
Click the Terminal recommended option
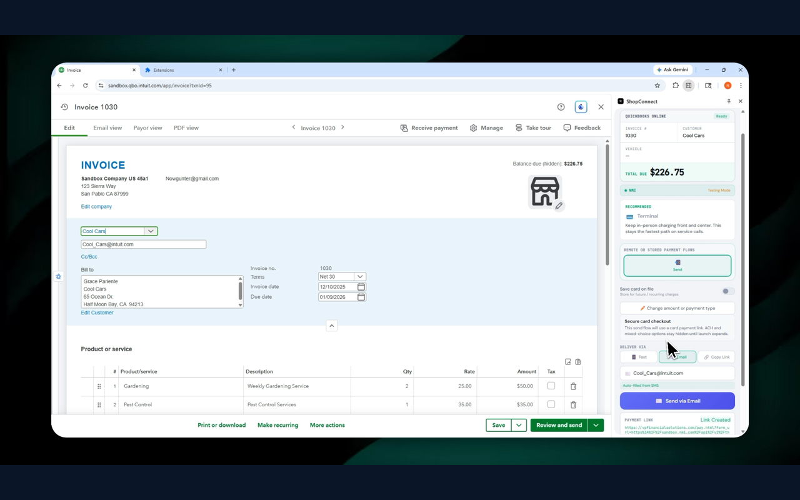click(x=677, y=220)
